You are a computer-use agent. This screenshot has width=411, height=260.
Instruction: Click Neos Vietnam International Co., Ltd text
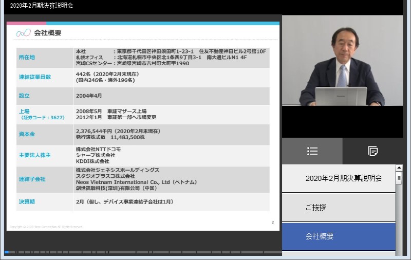[x=123, y=182]
